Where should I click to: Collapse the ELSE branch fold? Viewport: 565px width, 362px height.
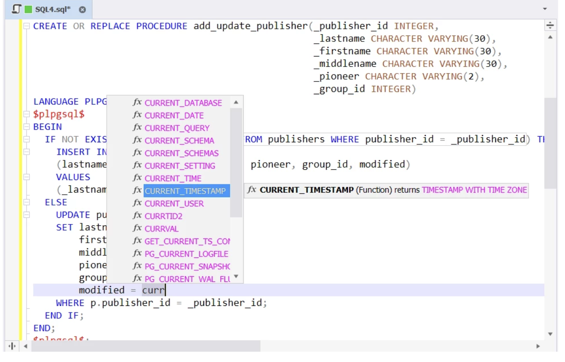tap(27, 202)
